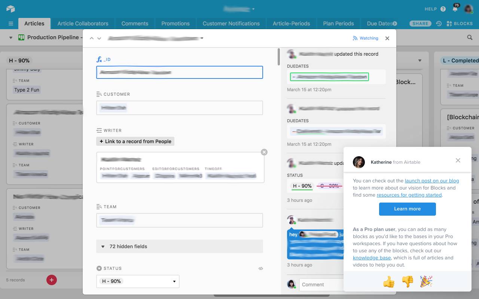Open resources for getting started link

[409, 195]
